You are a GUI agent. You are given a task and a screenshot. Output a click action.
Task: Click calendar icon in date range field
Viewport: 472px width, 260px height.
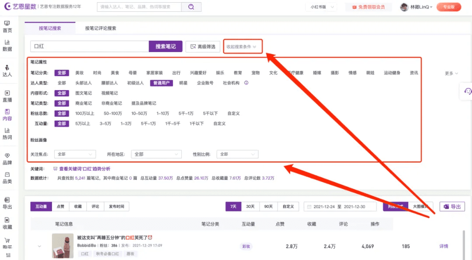point(309,207)
